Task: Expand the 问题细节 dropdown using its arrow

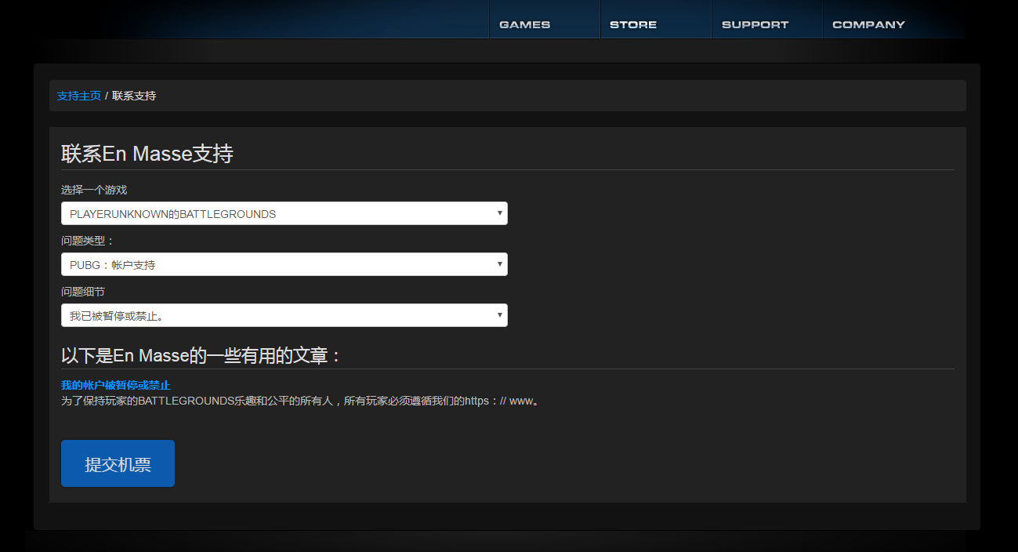Action: point(499,314)
